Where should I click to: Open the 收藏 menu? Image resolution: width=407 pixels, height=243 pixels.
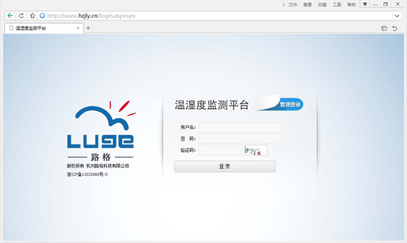322,5
